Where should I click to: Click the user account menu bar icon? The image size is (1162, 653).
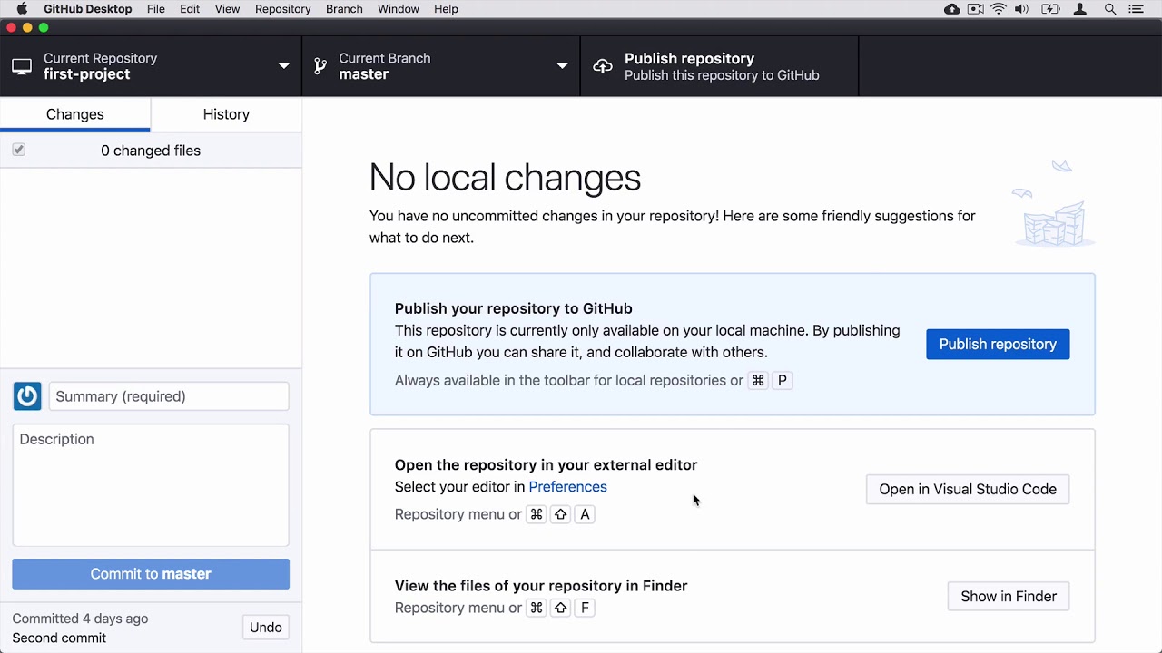(1080, 9)
